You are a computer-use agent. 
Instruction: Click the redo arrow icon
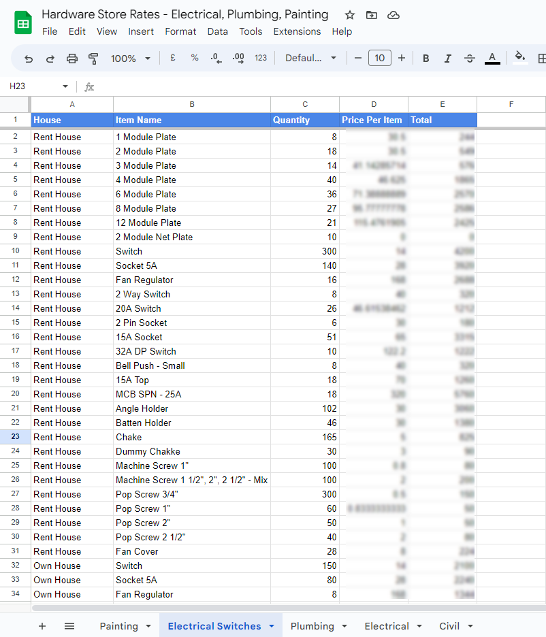(50, 59)
